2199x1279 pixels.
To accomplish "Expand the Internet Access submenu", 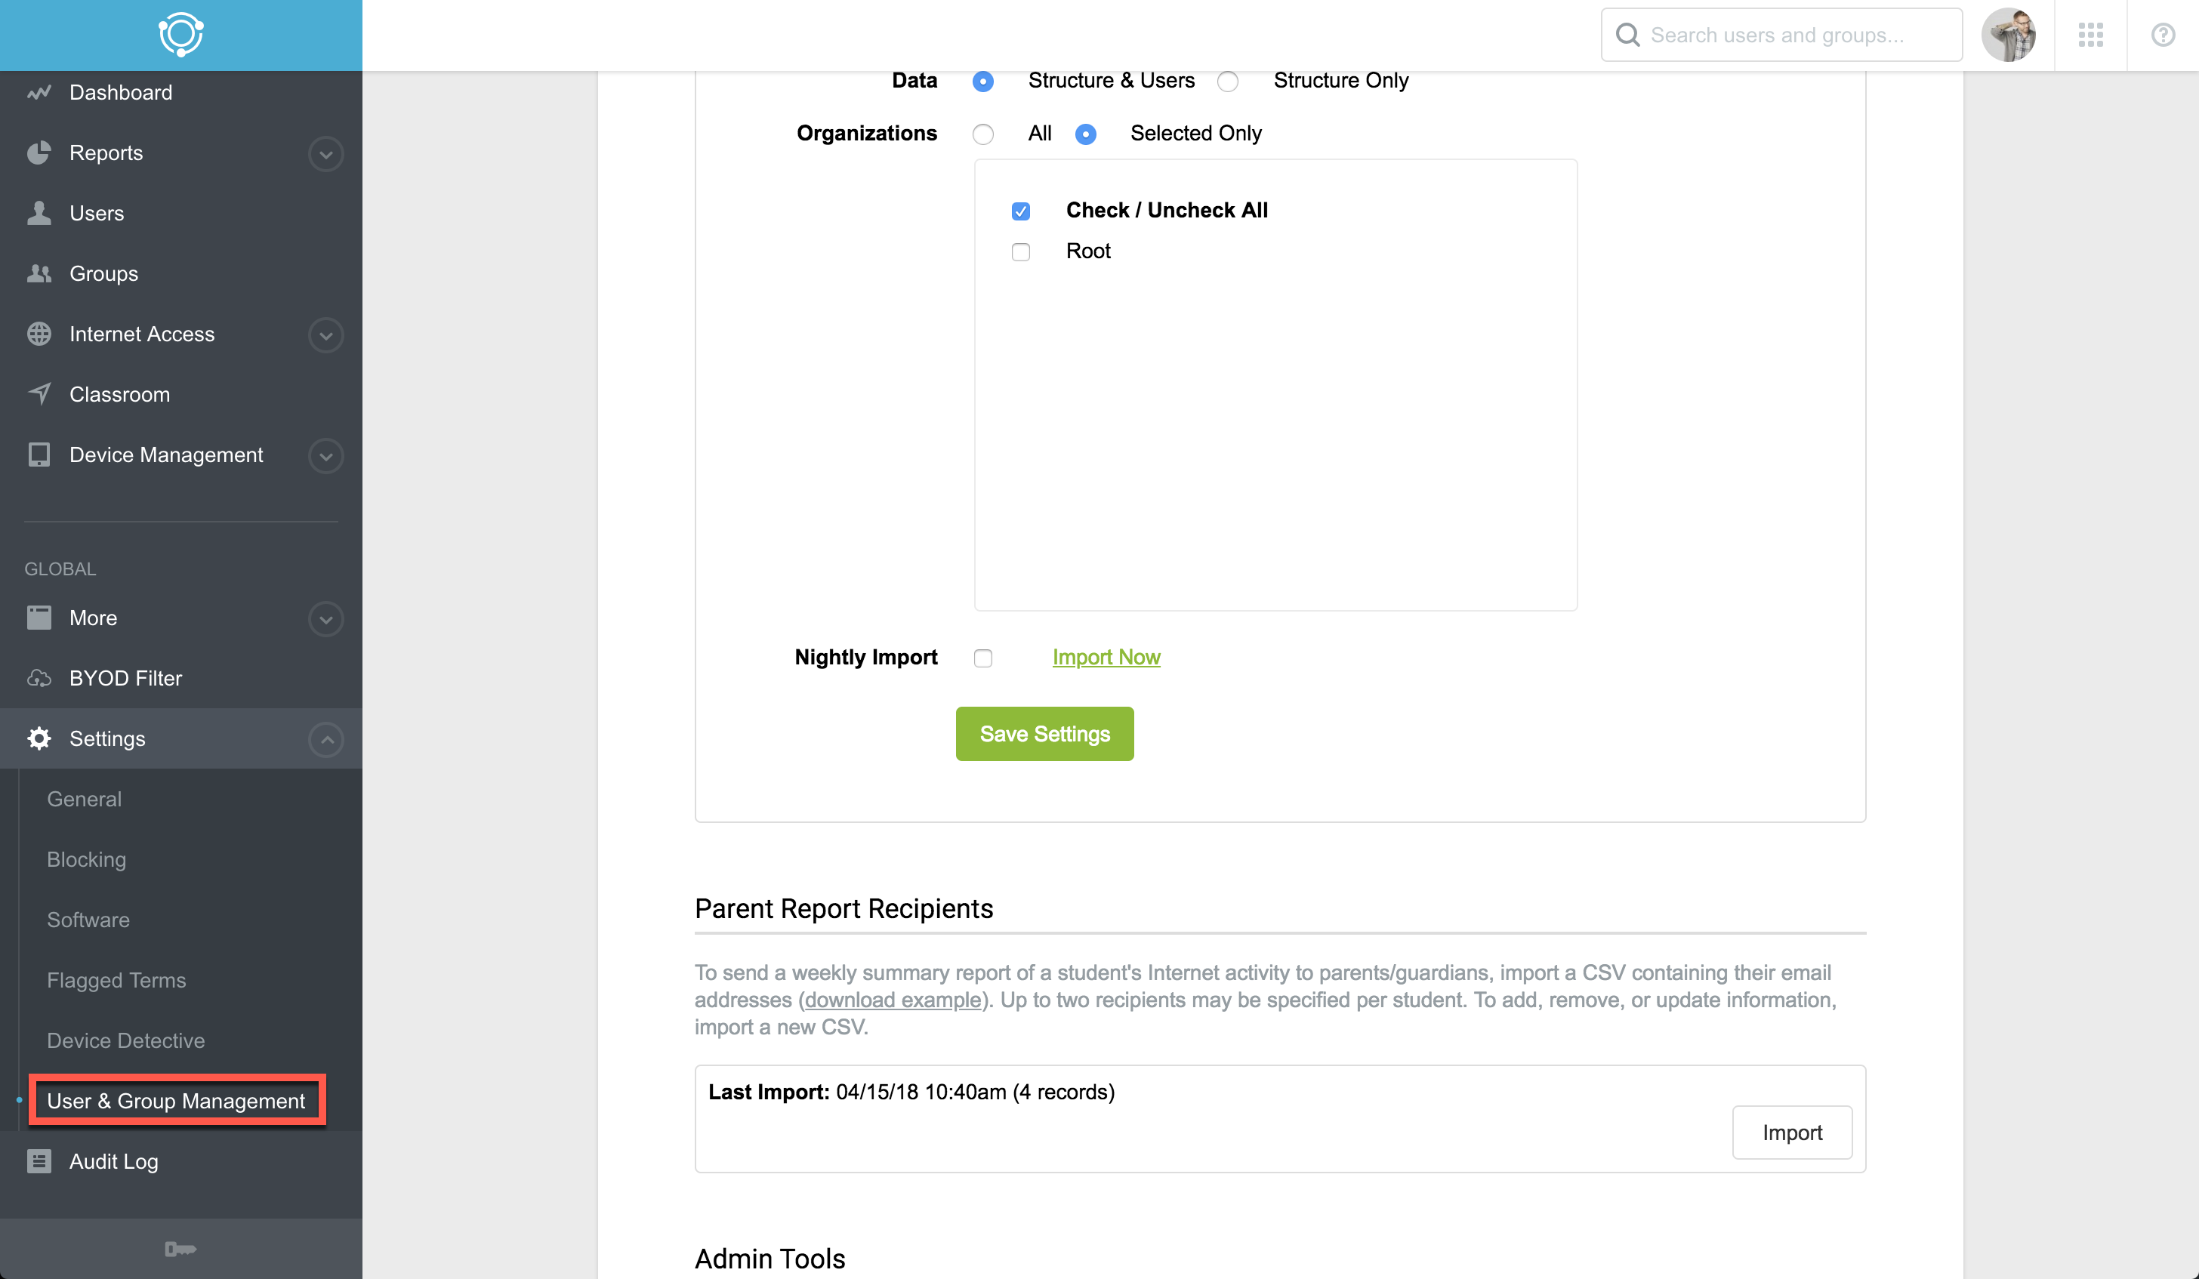I will [325, 336].
